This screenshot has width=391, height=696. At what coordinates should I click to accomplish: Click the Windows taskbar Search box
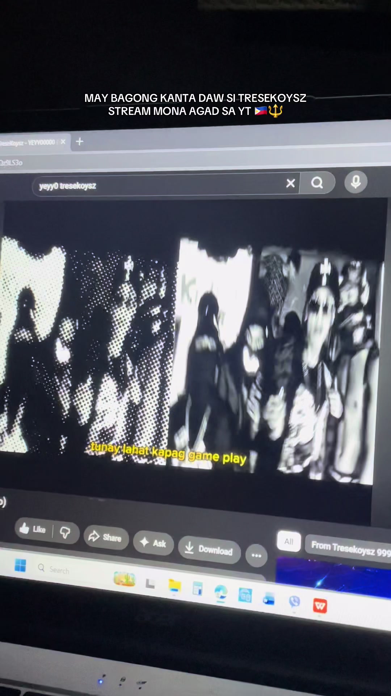(54, 569)
